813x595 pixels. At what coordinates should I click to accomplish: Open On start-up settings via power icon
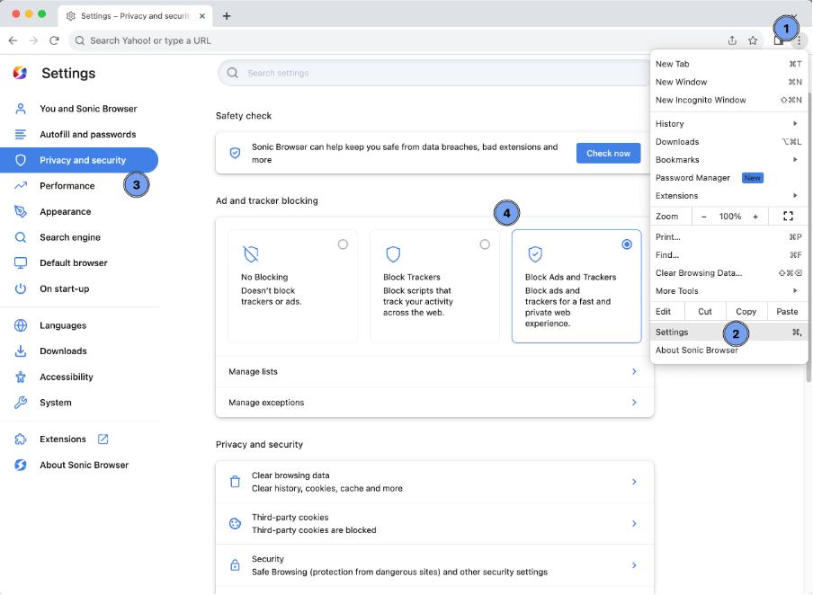[x=20, y=289]
